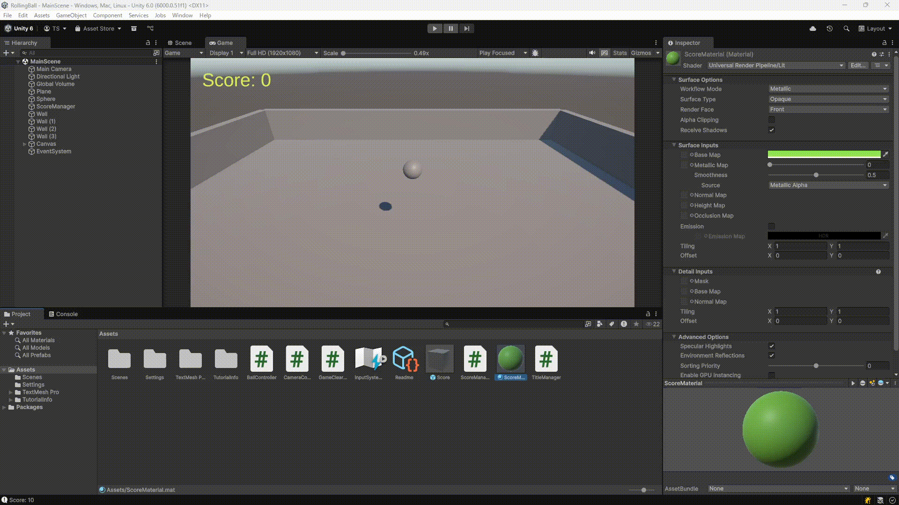Click the global search magnifier icon
Screen dimensions: 899x505
point(846,29)
